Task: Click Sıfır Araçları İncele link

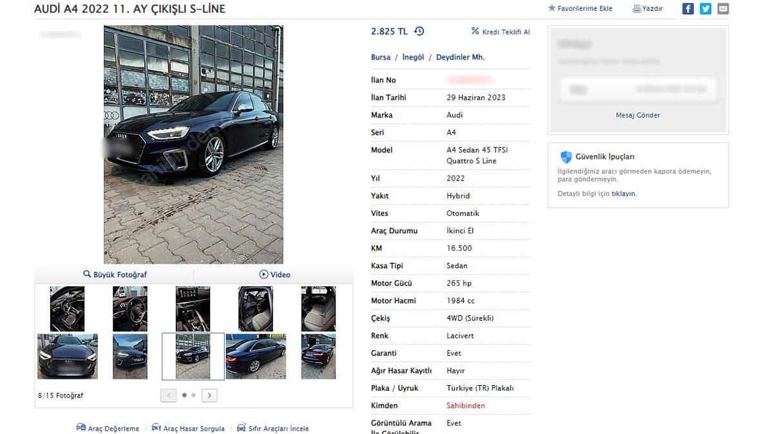Action: tap(272, 428)
